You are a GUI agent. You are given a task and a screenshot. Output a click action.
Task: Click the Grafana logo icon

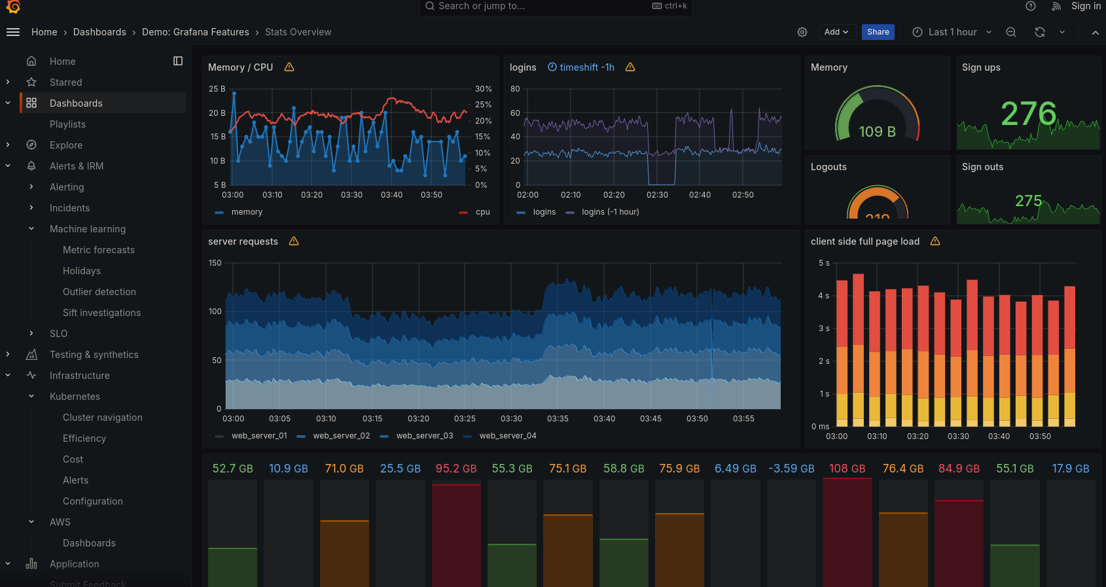[13, 7]
